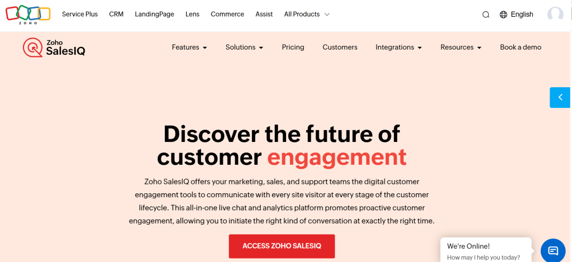Expand the Resources dropdown
Image resolution: width=572 pixels, height=262 pixels.
coord(461,47)
